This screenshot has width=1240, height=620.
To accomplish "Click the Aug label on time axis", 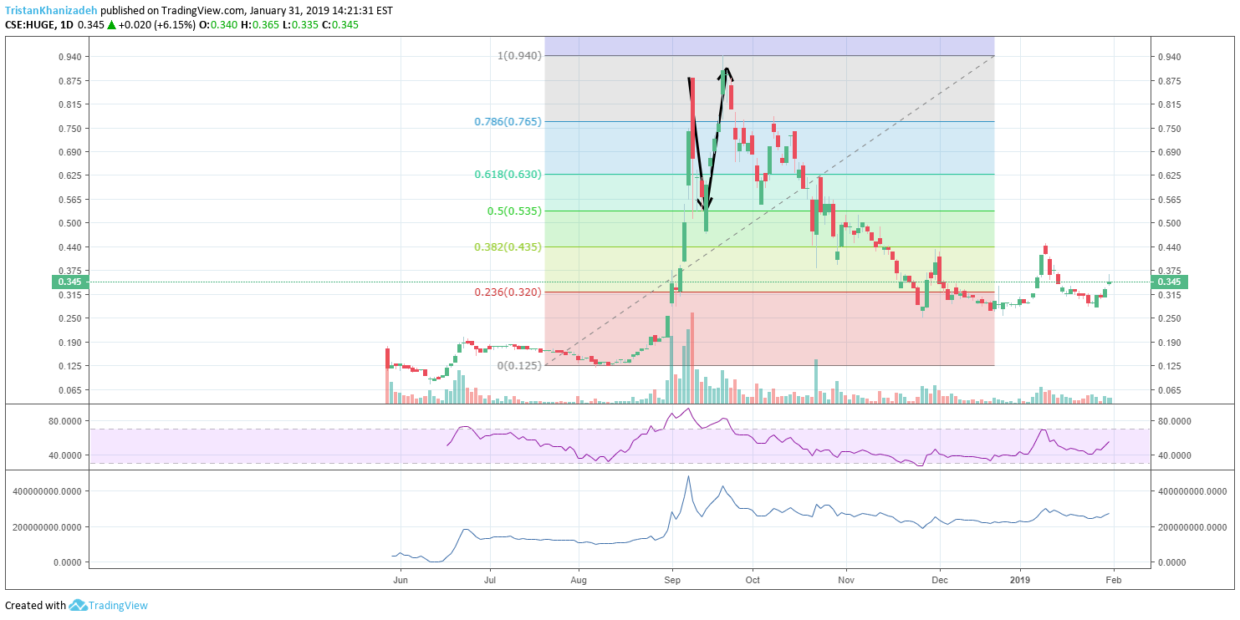I will [x=578, y=578].
